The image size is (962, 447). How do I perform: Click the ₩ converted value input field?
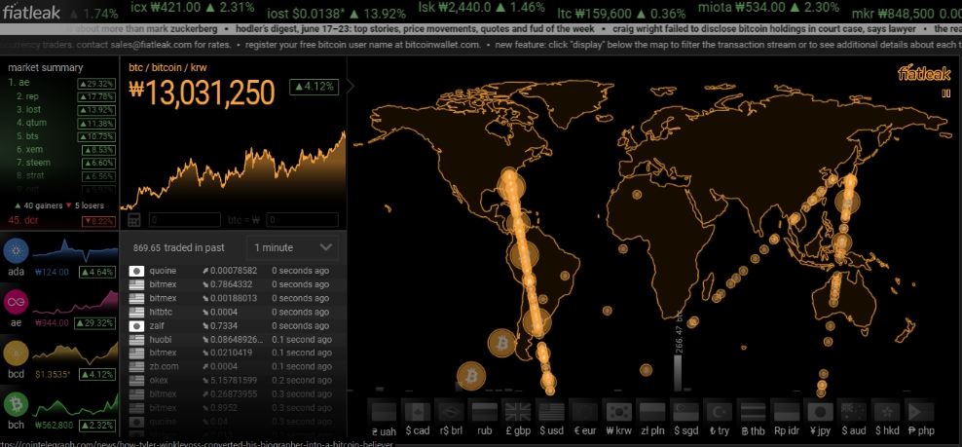point(302,220)
